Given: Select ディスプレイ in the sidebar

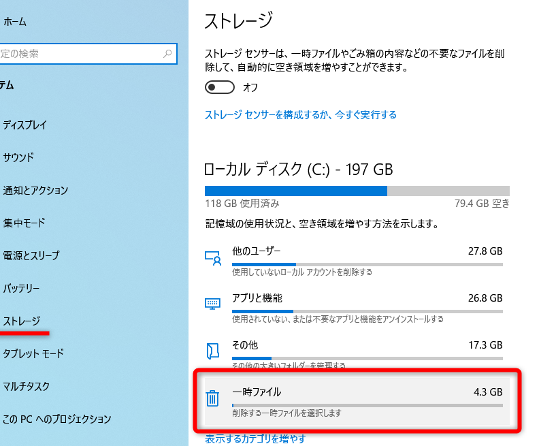Looking at the screenshot, I should click(x=24, y=125).
